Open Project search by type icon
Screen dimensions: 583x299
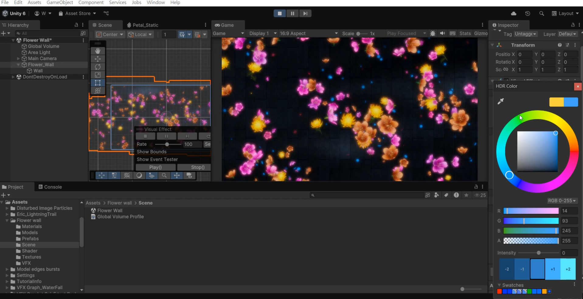437,195
